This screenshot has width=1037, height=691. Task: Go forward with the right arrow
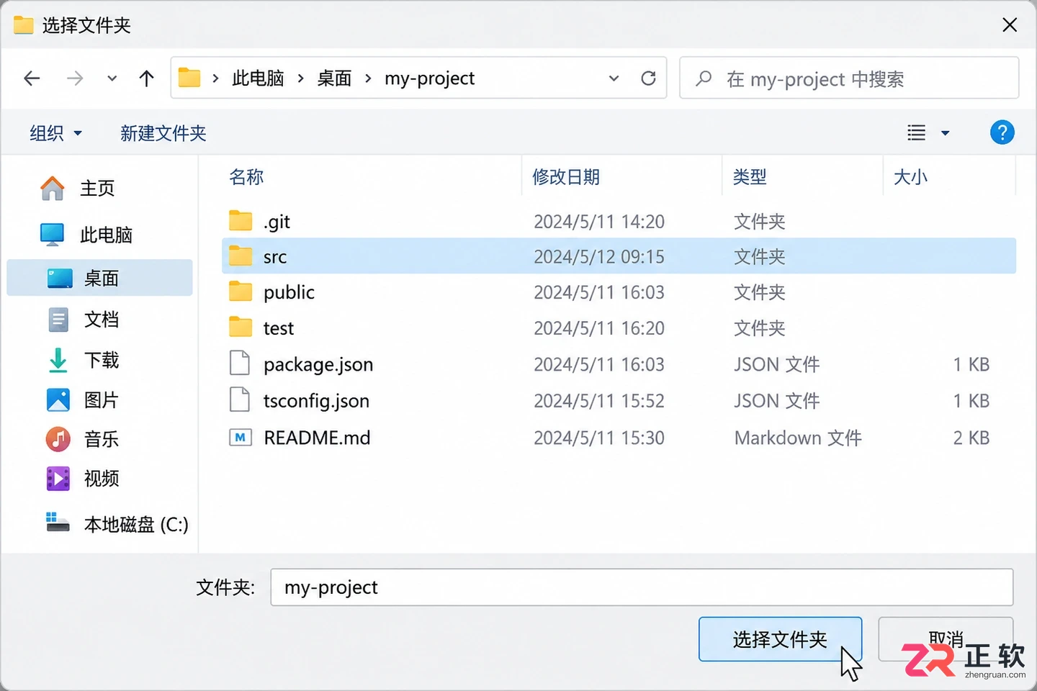(74, 78)
